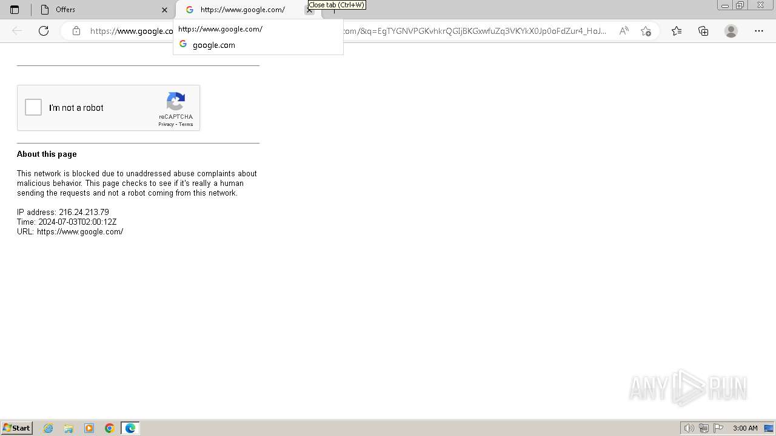Open reCAPTCHA Terms link
Screen dimensions: 776x436
(x=186, y=124)
